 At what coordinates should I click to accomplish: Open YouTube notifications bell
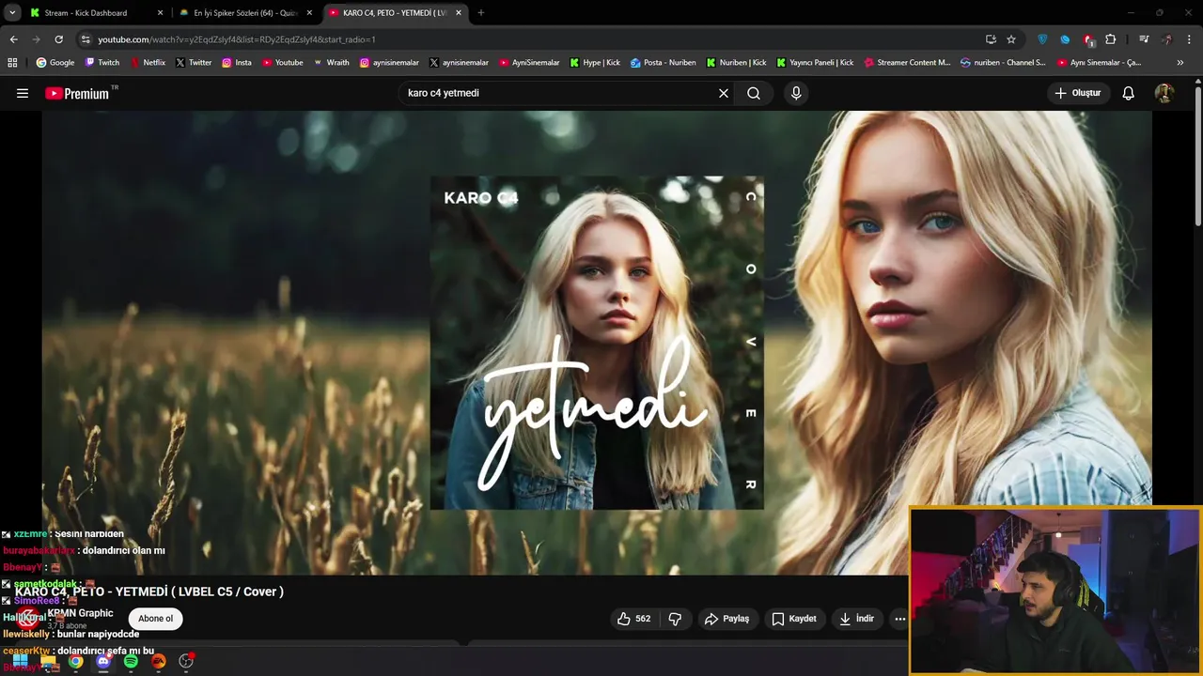1129,93
